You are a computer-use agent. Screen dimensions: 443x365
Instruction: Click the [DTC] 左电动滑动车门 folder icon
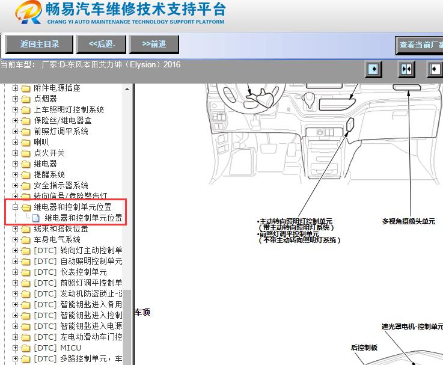[26, 337]
